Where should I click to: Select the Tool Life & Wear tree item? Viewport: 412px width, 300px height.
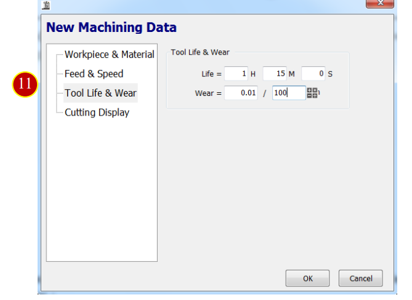pyautogui.click(x=100, y=93)
